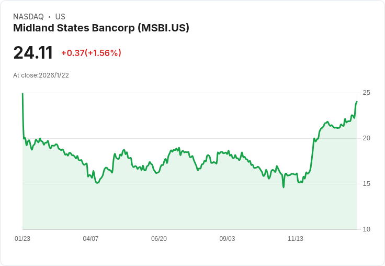Click the dot separator between NASDAQ and US
Screen dimensions: 385x266
[49, 17]
